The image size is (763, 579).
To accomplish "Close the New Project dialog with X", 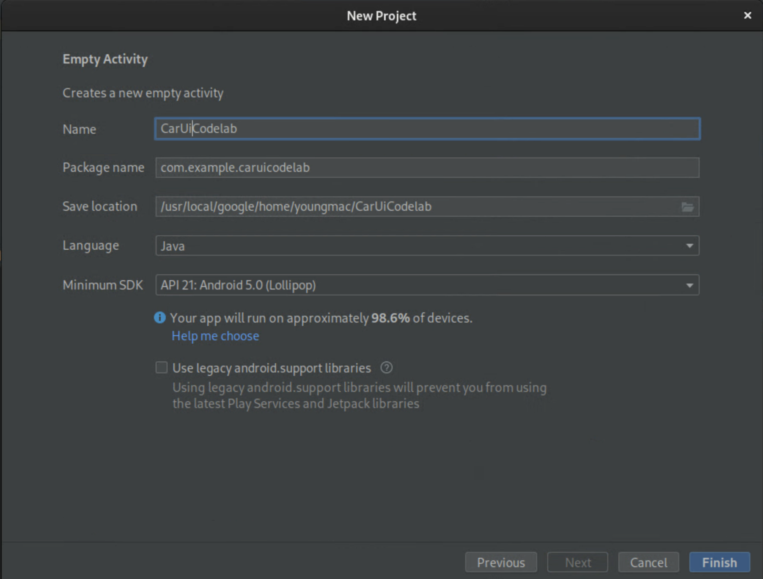I will [x=747, y=16].
